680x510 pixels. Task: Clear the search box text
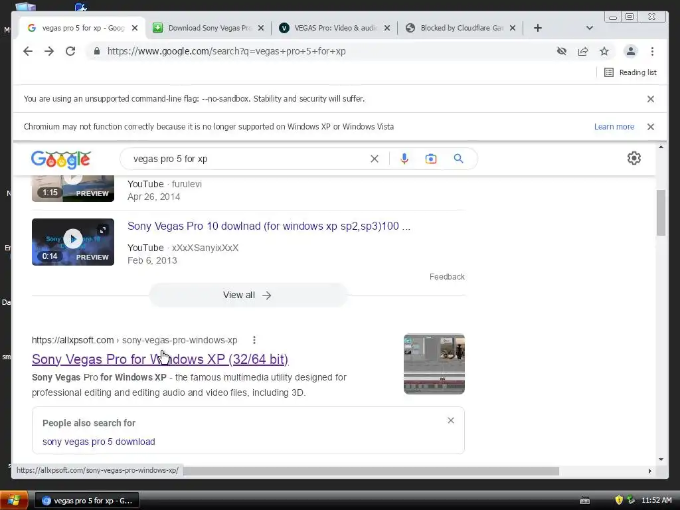click(375, 159)
